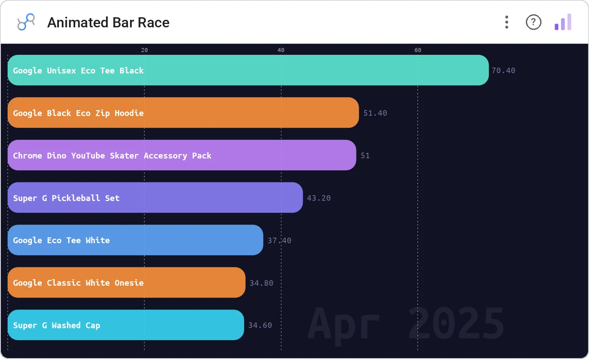The image size is (589, 359).
Task: Click the 70.40 value label
Action: click(x=503, y=71)
